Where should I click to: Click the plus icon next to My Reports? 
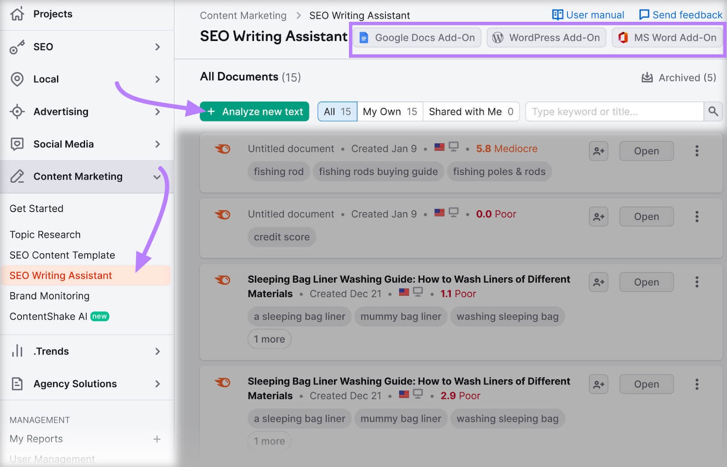(157, 439)
